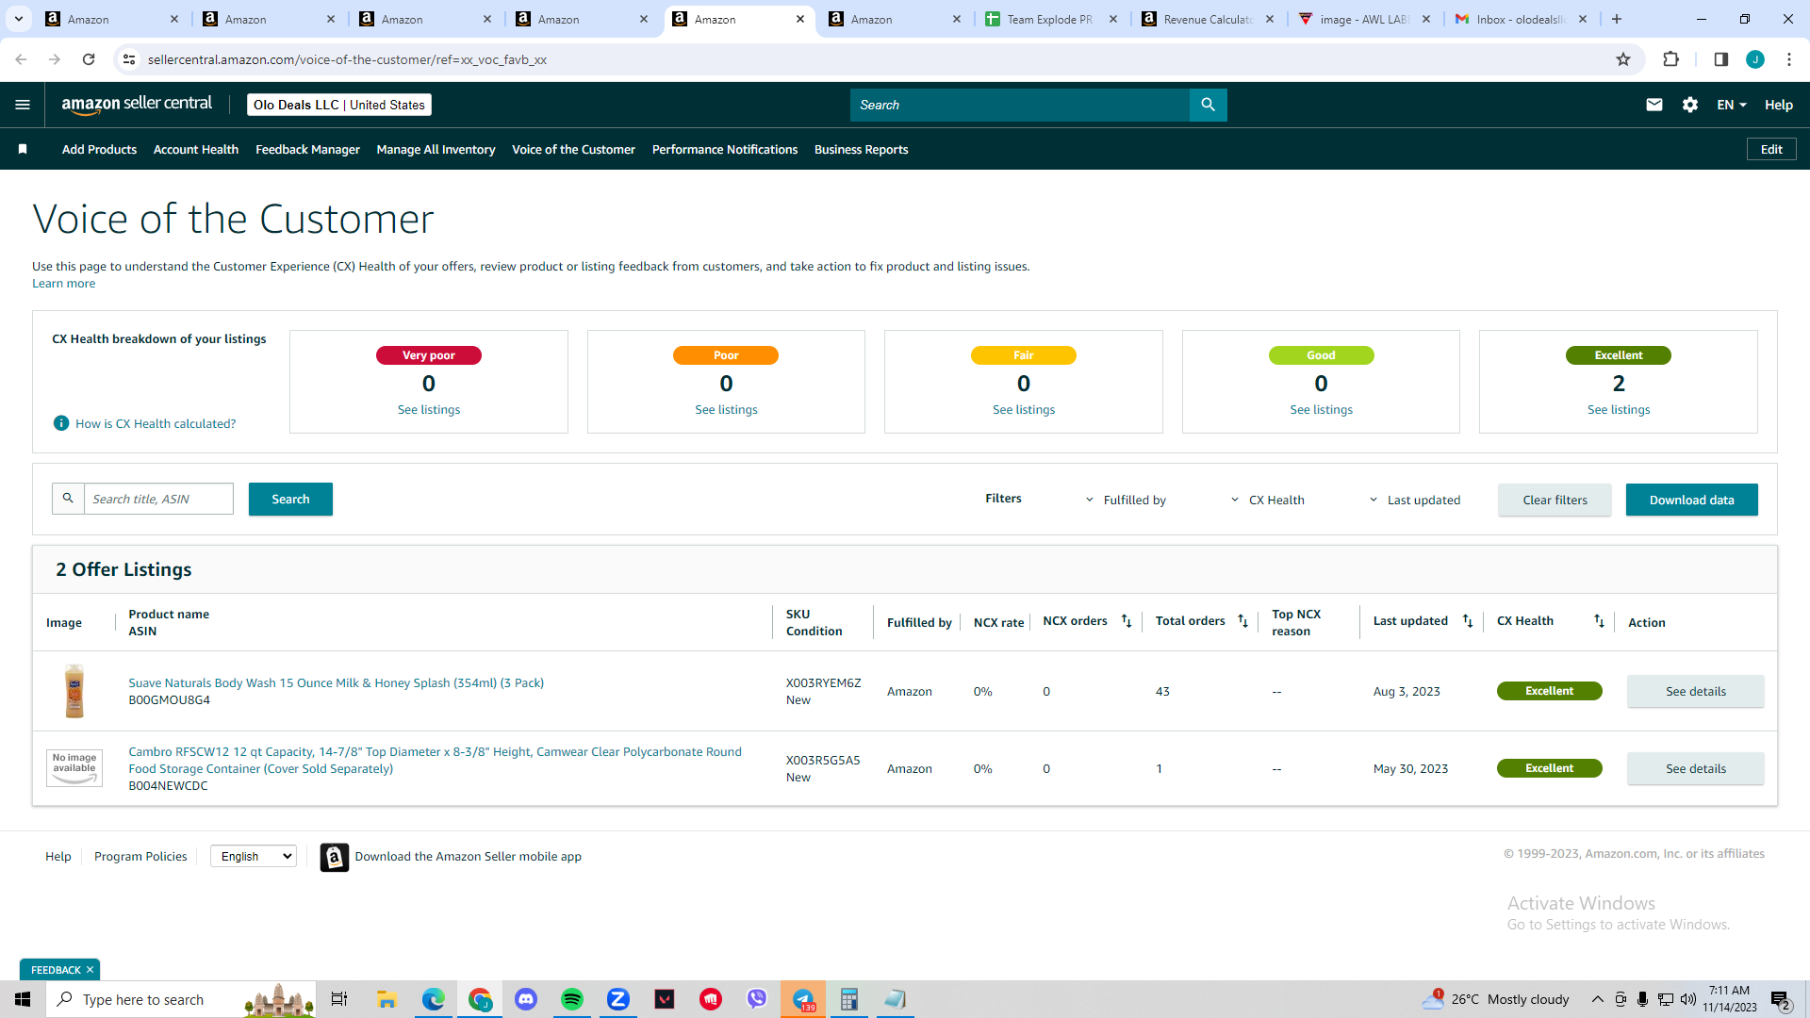The height and width of the screenshot is (1018, 1810).
Task: See listings under Very poor
Action: pos(429,409)
